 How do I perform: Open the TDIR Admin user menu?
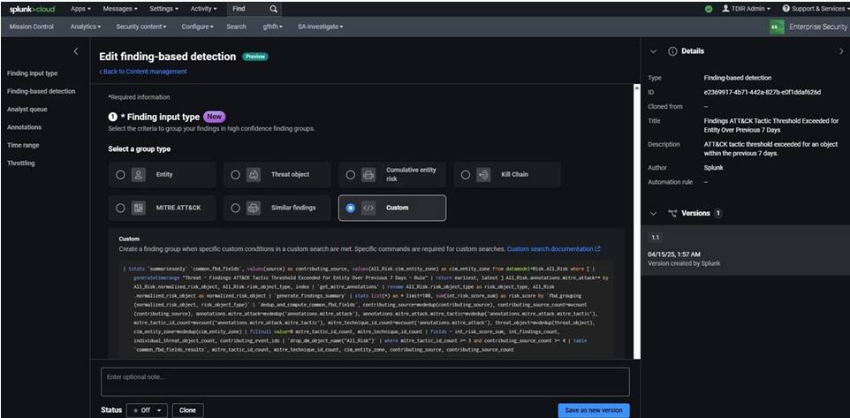[x=746, y=9]
